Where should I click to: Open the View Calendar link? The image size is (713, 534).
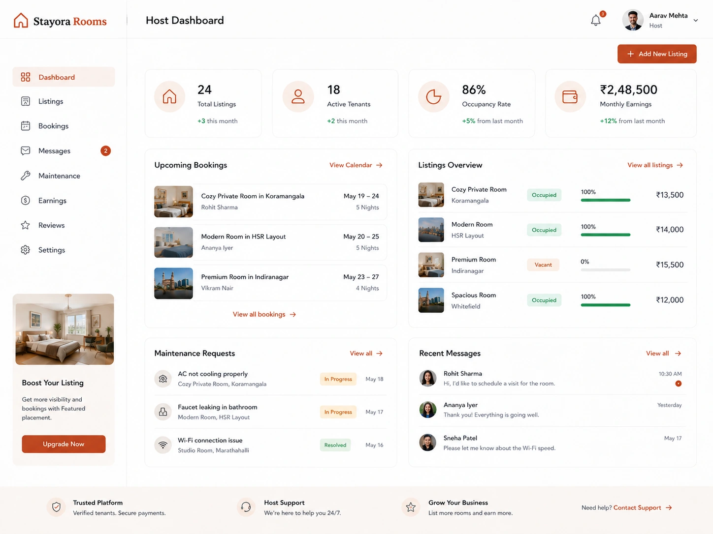point(356,165)
